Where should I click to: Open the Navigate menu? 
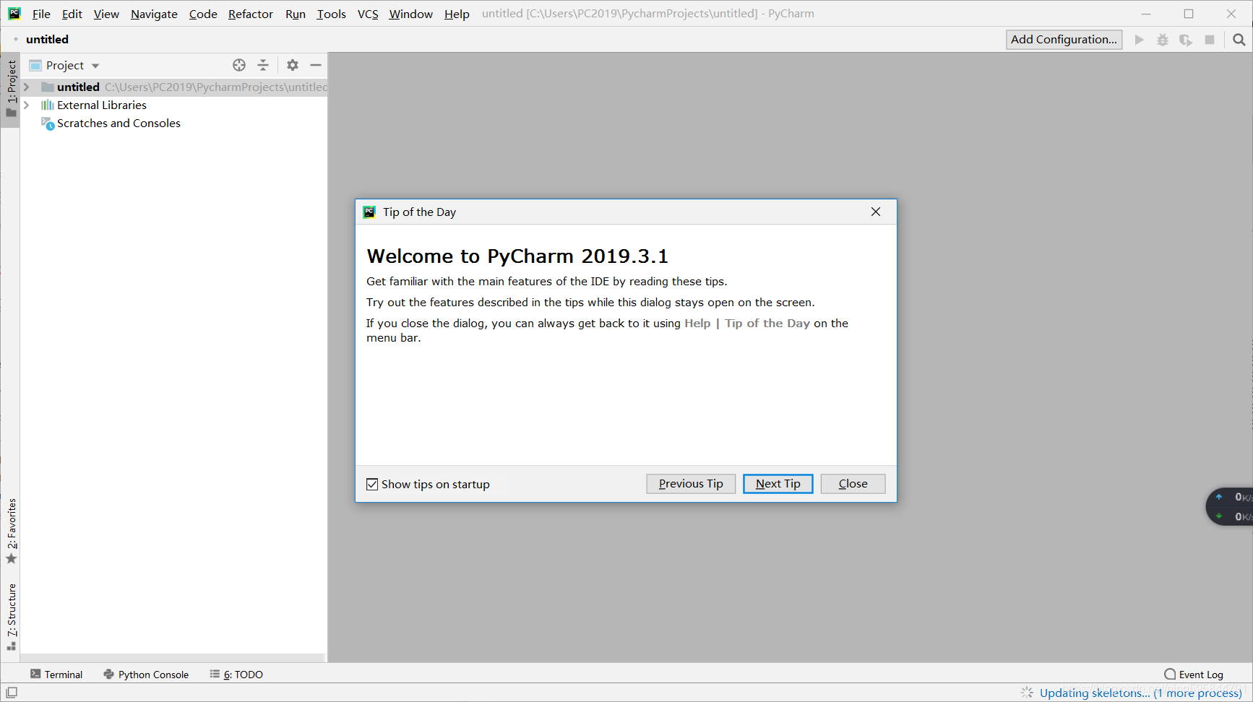click(154, 14)
